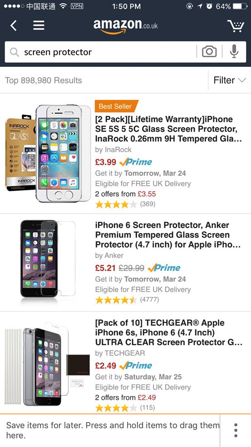
Task: Open the shopping cart
Action: point(236,26)
